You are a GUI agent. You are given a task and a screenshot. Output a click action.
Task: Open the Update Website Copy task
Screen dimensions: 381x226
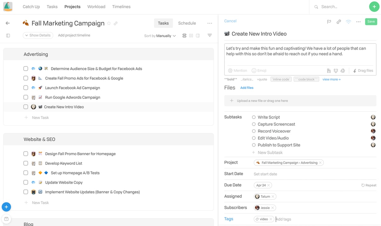[x=64, y=182]
